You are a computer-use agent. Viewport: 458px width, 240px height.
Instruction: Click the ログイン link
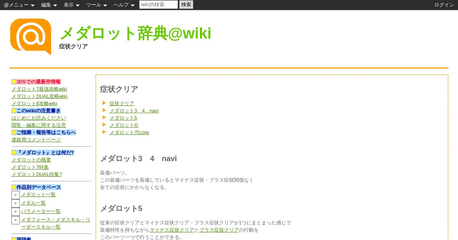(x=444, y=5)
